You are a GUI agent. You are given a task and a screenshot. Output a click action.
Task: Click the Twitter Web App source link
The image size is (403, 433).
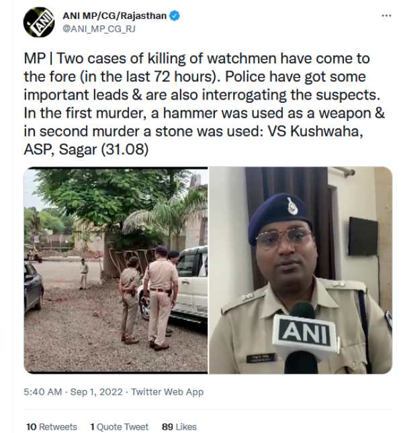[x=167, y=391]
